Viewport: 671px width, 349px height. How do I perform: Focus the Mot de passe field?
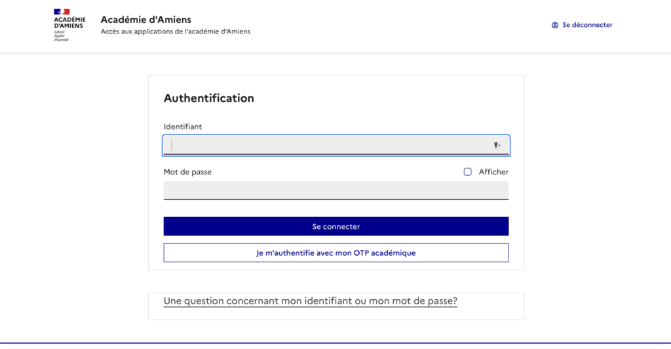[336, 190]
